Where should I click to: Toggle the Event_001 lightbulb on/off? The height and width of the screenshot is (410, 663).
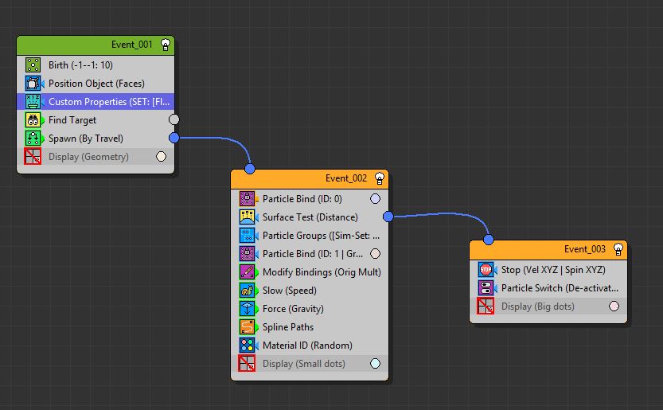pyautogui.click(x=166, y=45)
